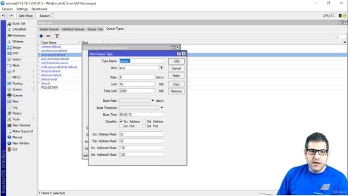The image size is (348, 196).
Task: Click Exit in sidebar
Action: 15,149
